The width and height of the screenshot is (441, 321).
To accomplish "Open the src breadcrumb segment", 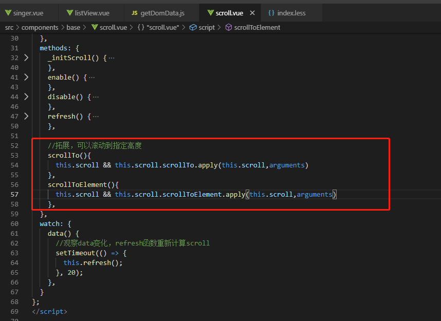I will [9, 27].
